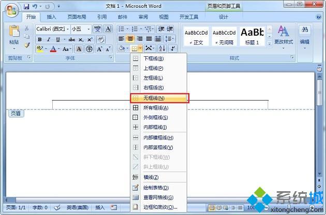
Task: Click the 更改样式 button
Action: tap(283, 36)
